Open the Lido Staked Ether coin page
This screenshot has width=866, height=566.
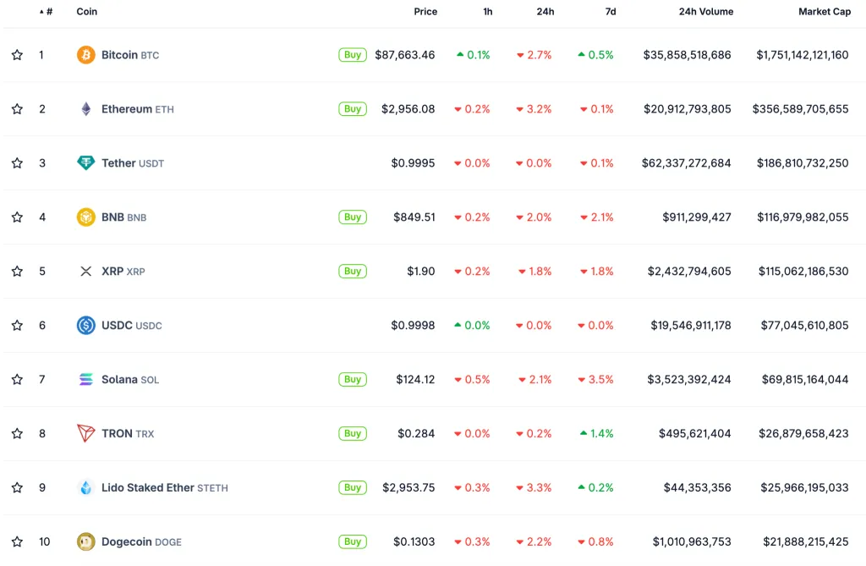pyautogui.click(x=148, y=488)
